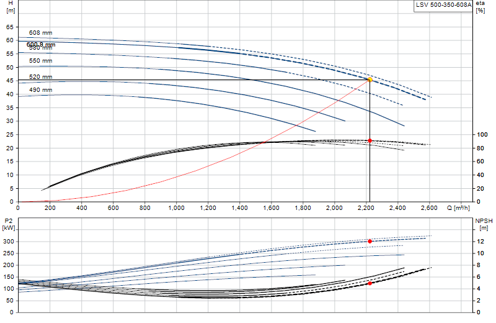Click the 1,000 tick on flow axis
The height and width of the screenshot is (323, 496).
click(x=176, y=208)
